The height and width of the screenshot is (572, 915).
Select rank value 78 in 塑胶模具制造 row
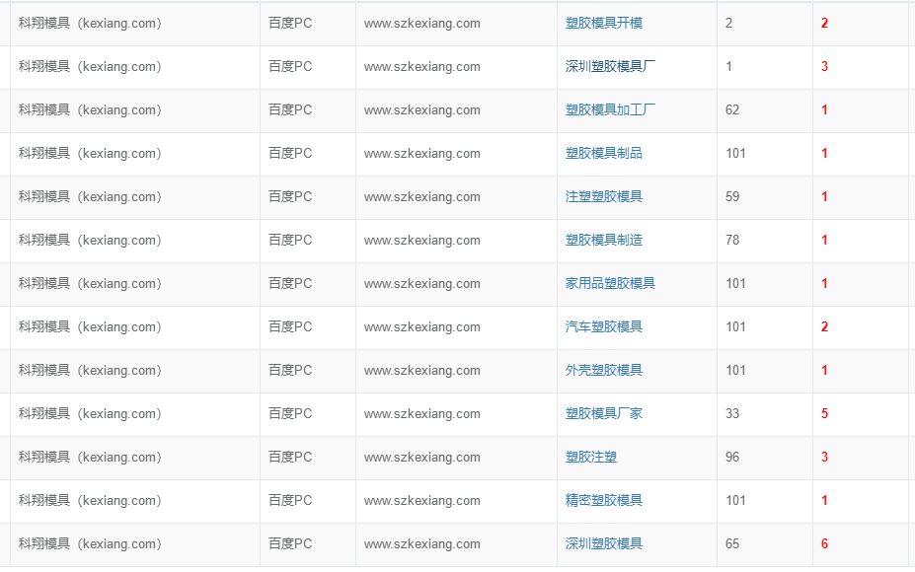coord(732,240)
